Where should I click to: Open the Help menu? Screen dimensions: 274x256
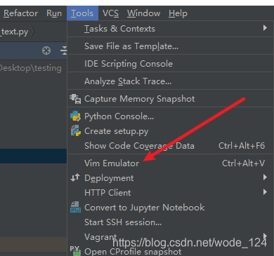(178, 13)
